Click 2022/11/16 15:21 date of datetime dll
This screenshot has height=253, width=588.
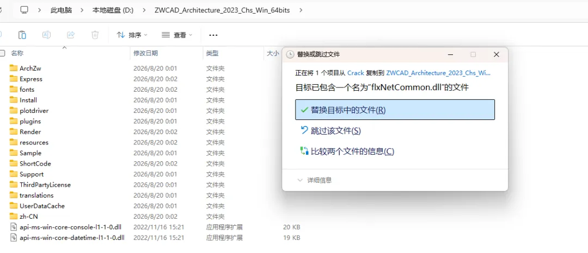[158, 237]
